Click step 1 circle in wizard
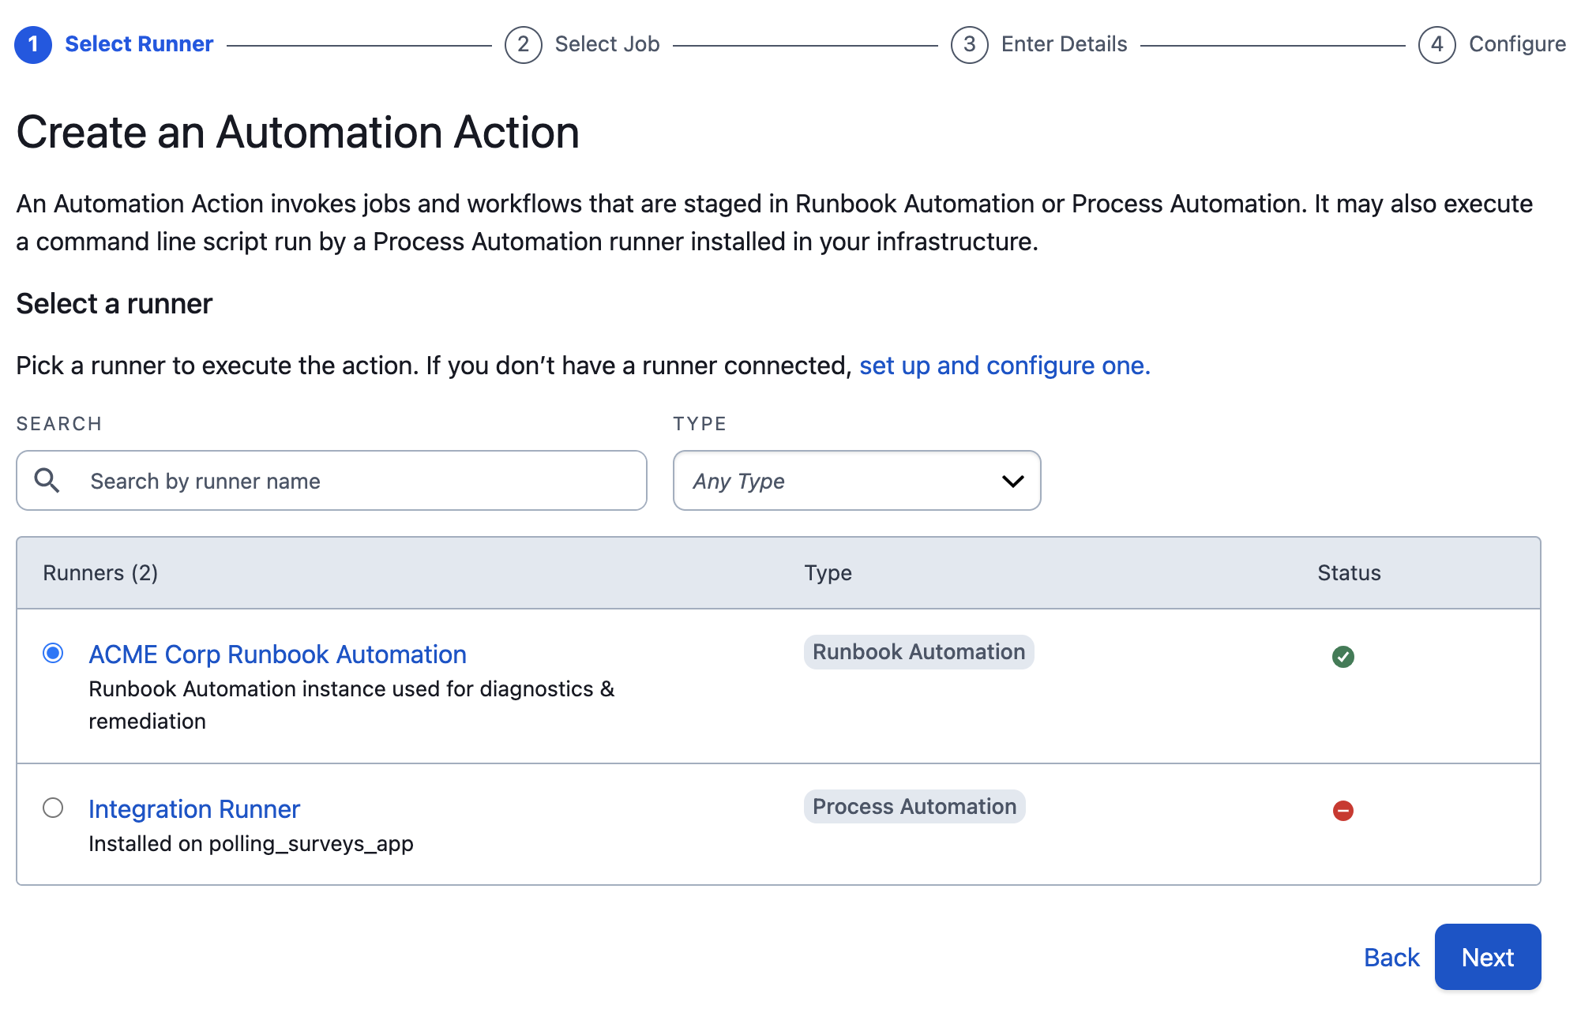This screenshot has height=1020, width=1581. pos(33,44)
